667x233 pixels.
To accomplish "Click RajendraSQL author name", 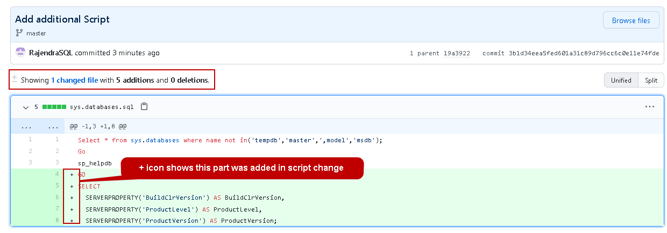I will [x=51, y=53].
